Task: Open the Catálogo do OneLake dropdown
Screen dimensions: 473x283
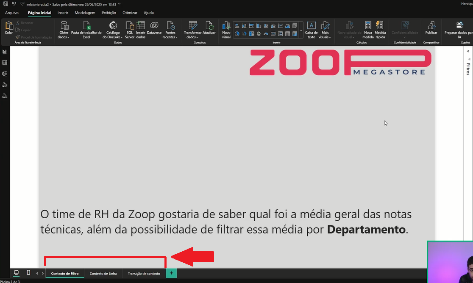Action: [x=113, y=35]
